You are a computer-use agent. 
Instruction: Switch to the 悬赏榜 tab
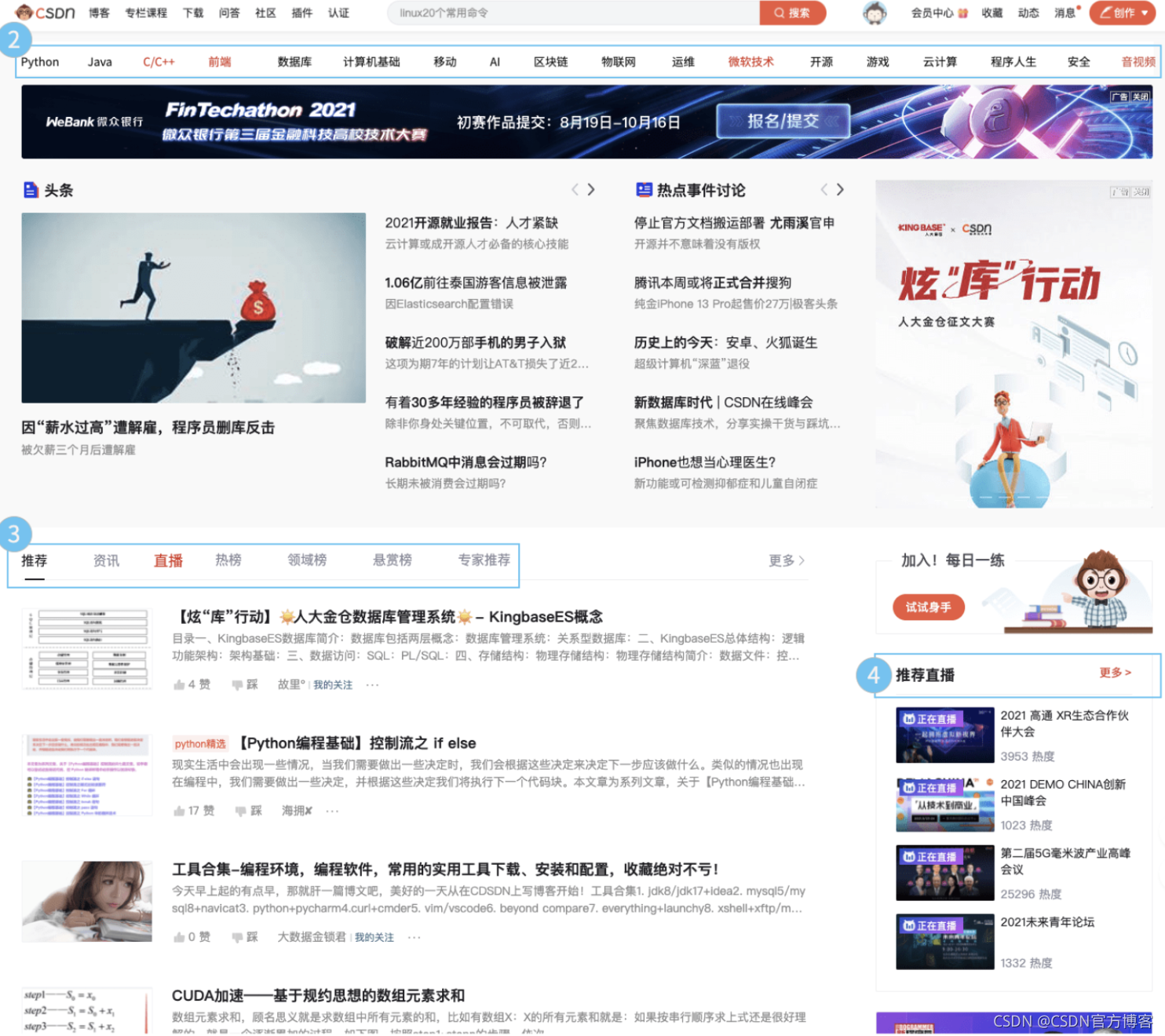tap(393, 560)
